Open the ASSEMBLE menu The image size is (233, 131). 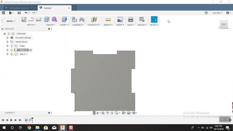pyautogui.click(x=78, y=25)
